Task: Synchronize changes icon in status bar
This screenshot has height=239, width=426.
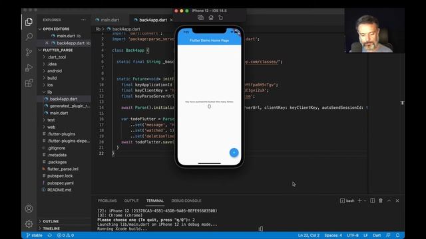Action: click(50, 236)
